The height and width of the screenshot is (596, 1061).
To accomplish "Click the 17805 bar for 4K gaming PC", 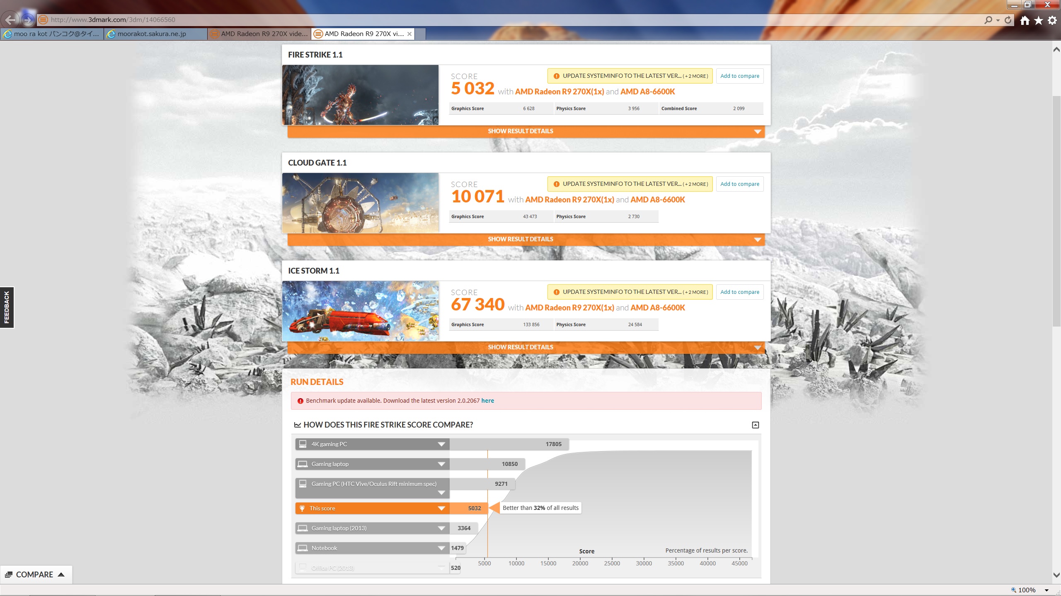I will click(509, 444).
